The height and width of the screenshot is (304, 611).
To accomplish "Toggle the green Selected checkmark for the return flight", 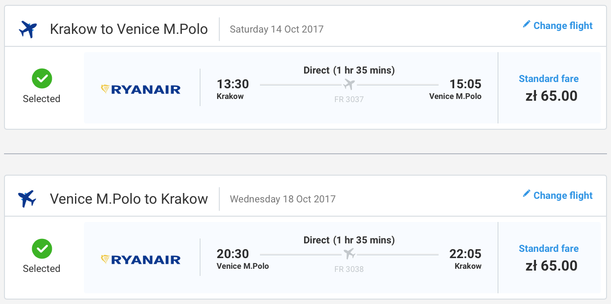I will pos(42,249).
